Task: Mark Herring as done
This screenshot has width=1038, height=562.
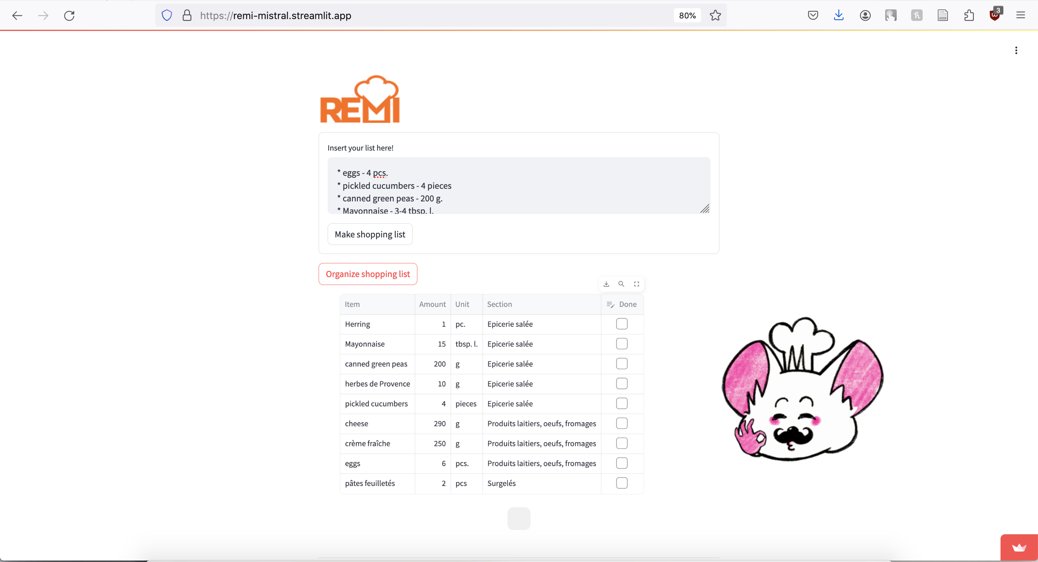Action: (x=621, y=324)
